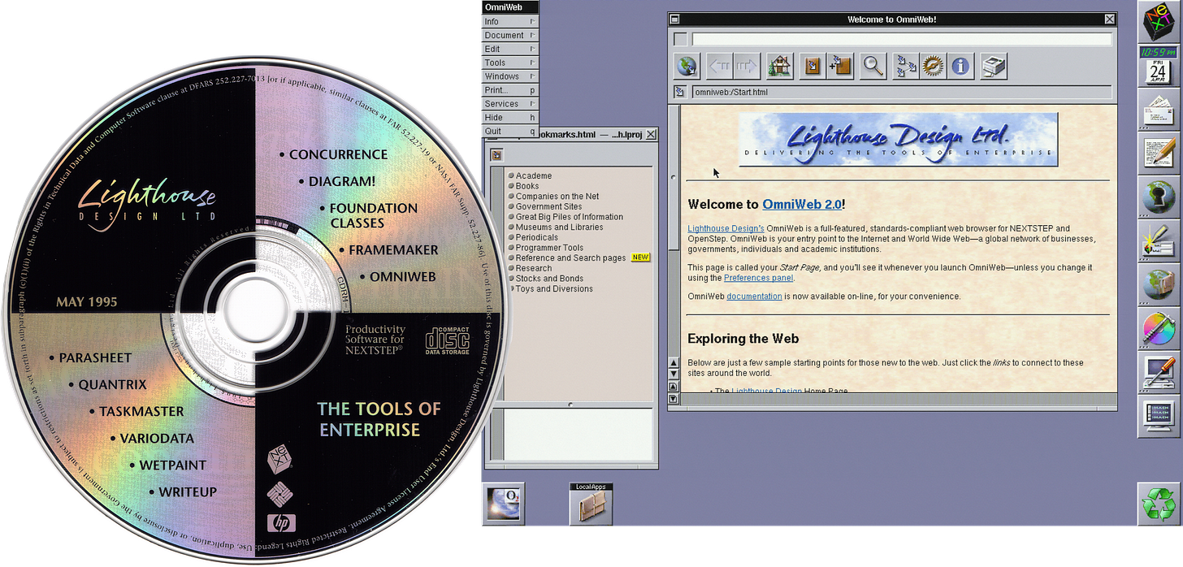Click the magnifying glass Search icon
The height and width of the screenshot is (567, 1183).
coord(873,66)
